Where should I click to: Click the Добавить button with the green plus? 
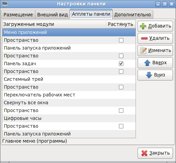click(155, 26)
